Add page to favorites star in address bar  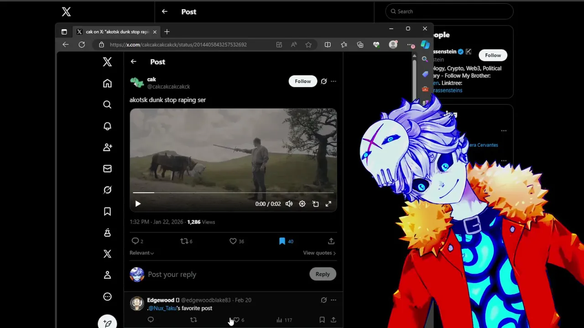point(308,45)
